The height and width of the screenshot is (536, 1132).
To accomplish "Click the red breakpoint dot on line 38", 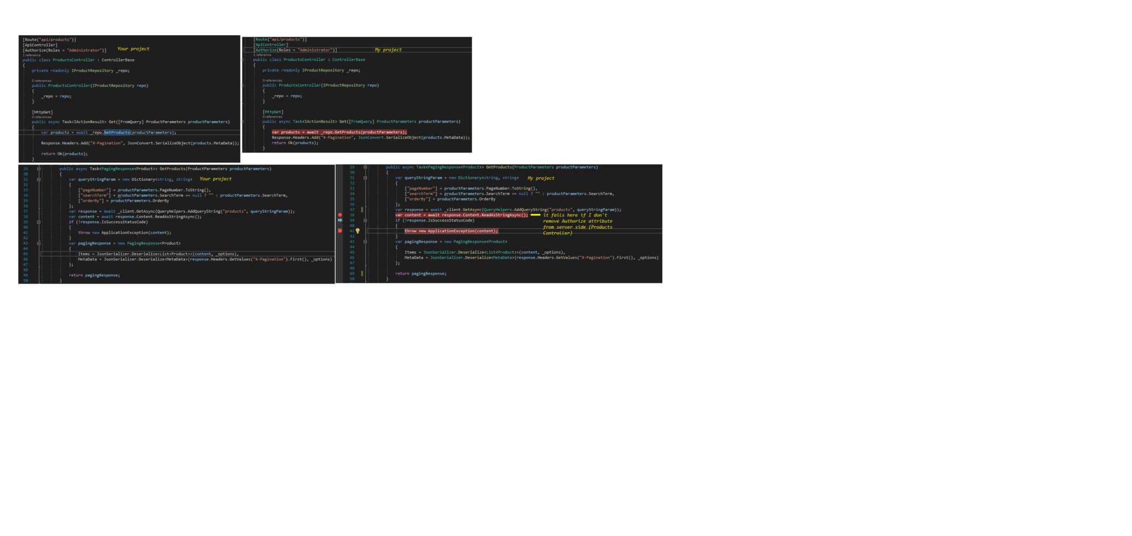I will pyautogui.click(x=340, y=215).
